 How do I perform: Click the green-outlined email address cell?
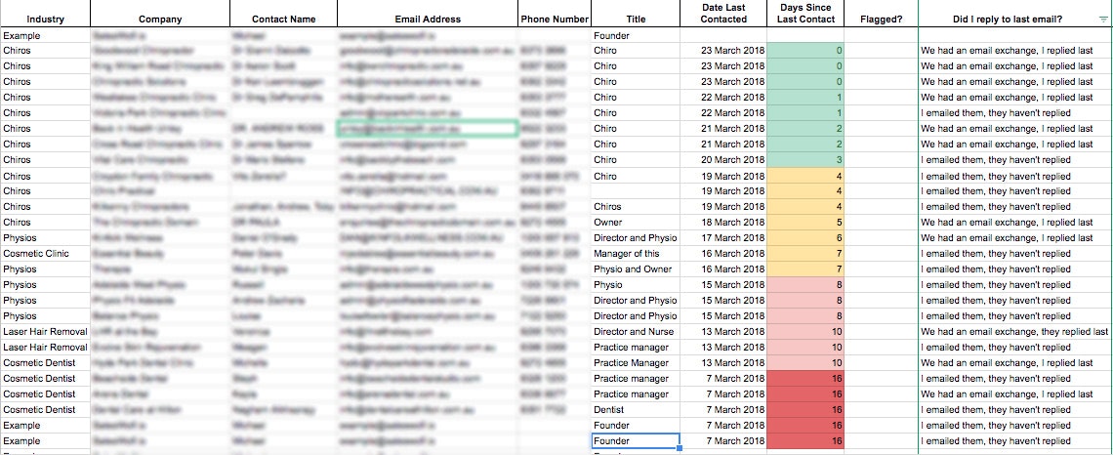coord(428,129)
